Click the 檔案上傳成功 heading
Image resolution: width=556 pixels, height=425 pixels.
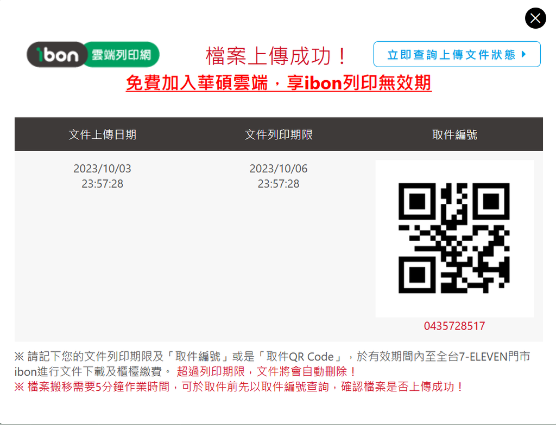tap(276, 56)
